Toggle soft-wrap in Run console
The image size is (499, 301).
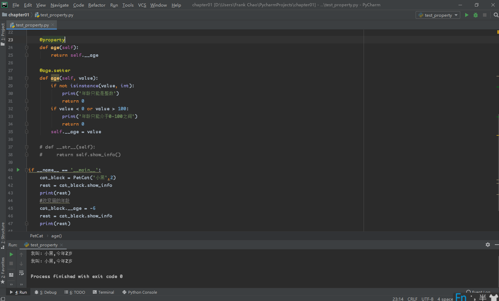pyautogui.click(x=21, y=273)
